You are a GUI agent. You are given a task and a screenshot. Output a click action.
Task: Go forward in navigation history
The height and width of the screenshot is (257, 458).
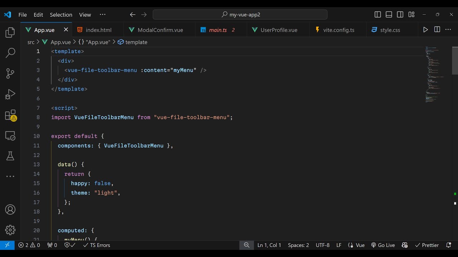point(144,15)
